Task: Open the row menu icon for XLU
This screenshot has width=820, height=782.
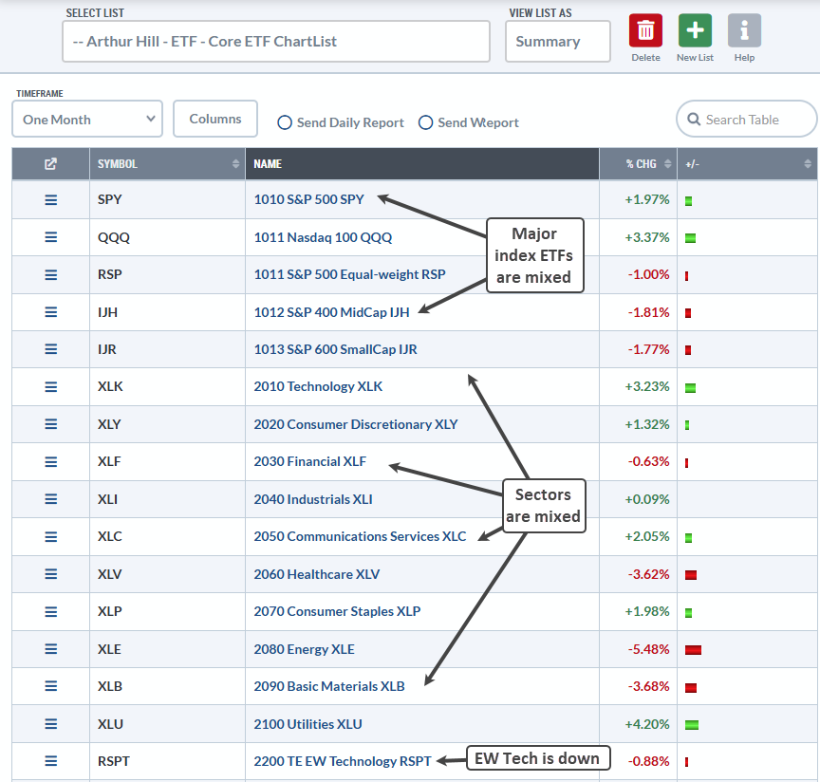Action: coord(50,724)
